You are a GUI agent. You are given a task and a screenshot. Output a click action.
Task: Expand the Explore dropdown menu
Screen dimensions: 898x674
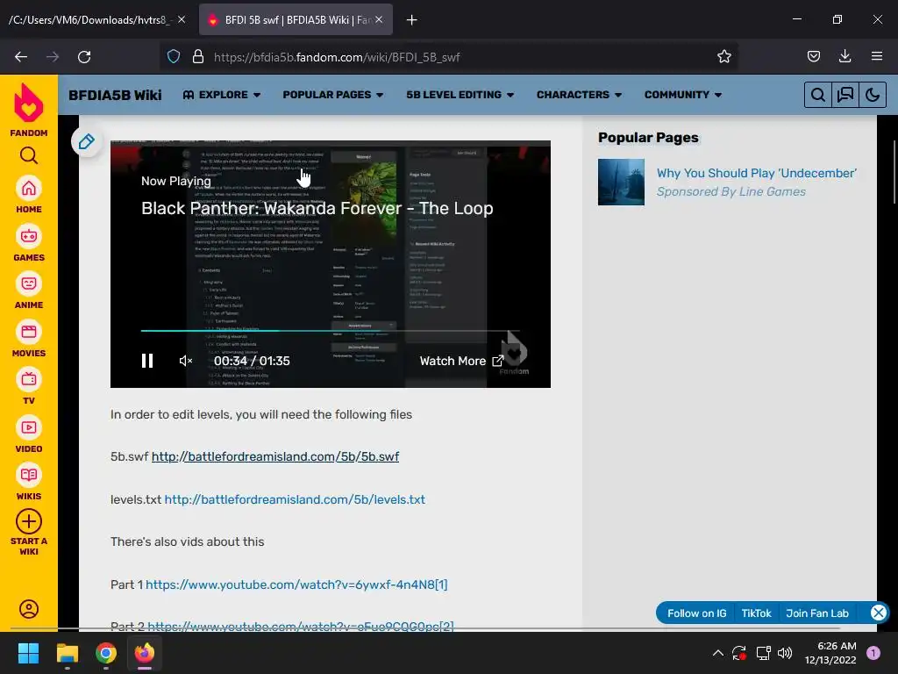click(221, 95)
